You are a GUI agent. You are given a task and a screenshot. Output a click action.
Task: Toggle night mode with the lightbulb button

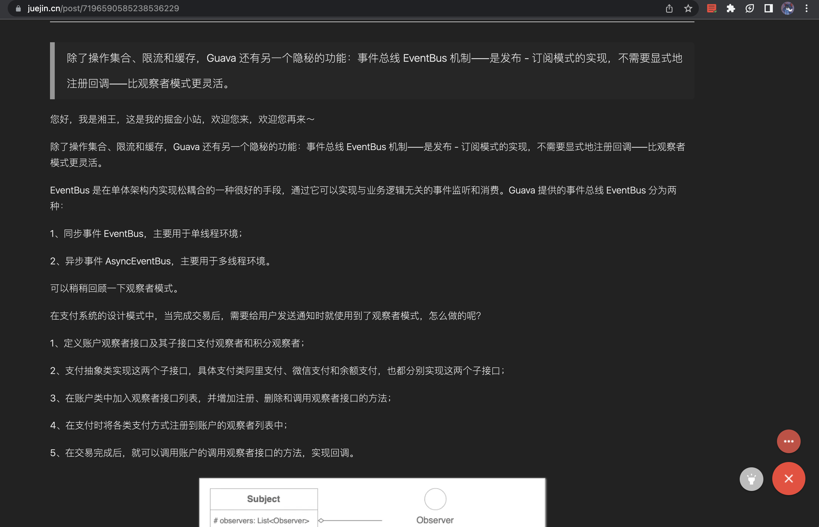pos(751,479)
